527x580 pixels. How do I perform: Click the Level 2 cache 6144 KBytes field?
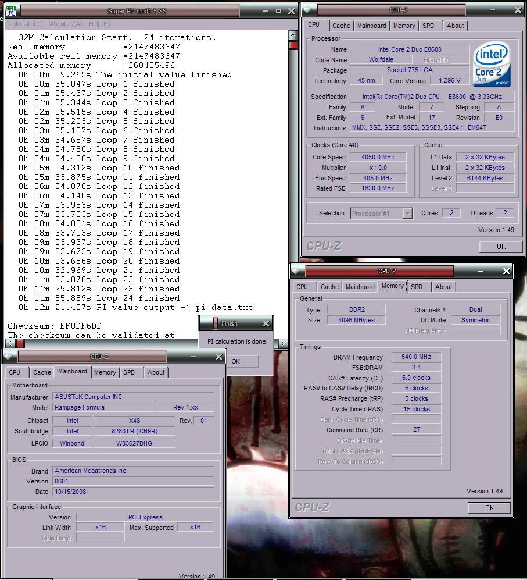click(485, 178)
